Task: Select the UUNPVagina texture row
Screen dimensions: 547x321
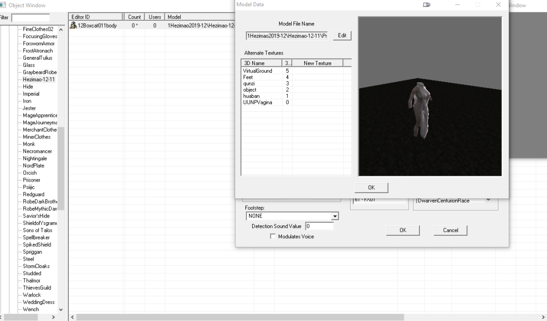Action: (x=296, y=102)
